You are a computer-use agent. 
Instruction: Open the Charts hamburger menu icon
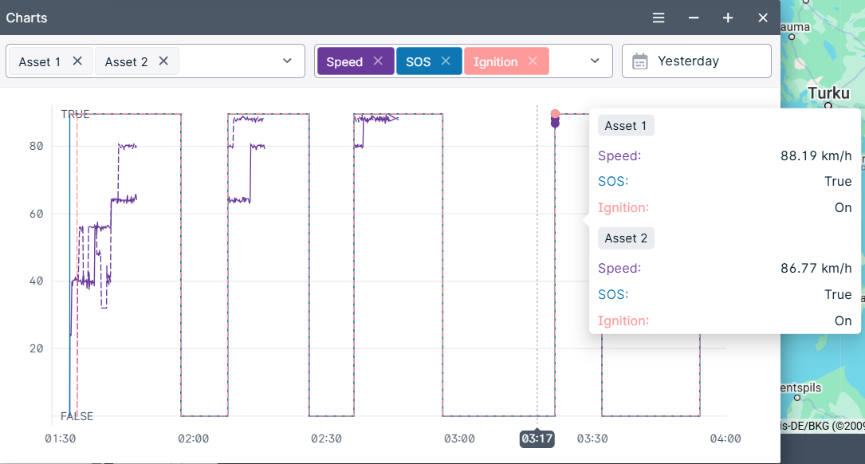659,18
